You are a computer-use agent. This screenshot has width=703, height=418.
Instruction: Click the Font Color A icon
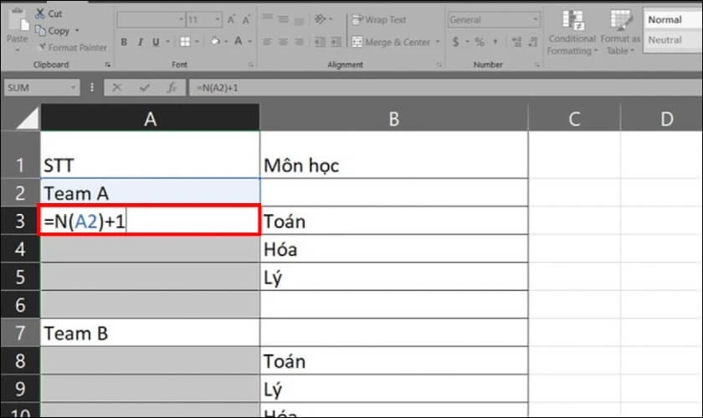pos(239,41)
